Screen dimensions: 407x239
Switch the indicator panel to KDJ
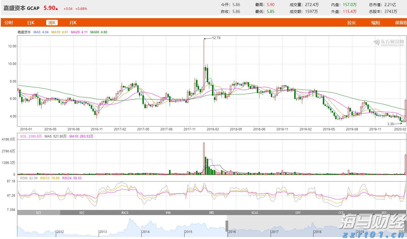point(82,213)
